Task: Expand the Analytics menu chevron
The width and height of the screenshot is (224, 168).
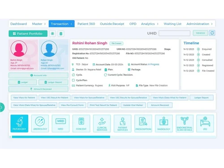Action: pos(158,24)
